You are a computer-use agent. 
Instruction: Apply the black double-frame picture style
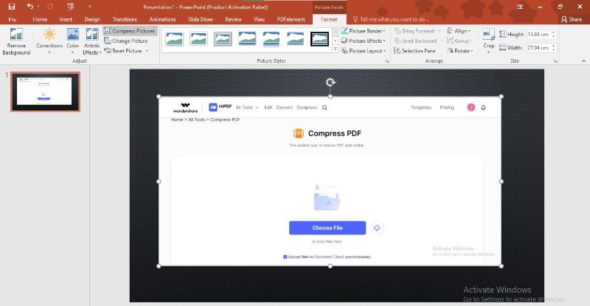pos(319,39)
